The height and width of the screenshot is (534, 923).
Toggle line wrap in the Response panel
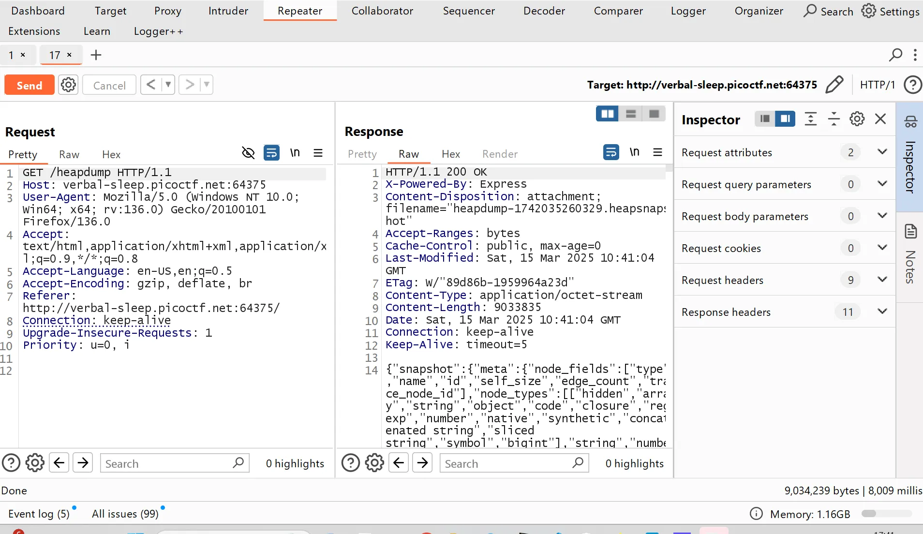(x=611, y=152)
